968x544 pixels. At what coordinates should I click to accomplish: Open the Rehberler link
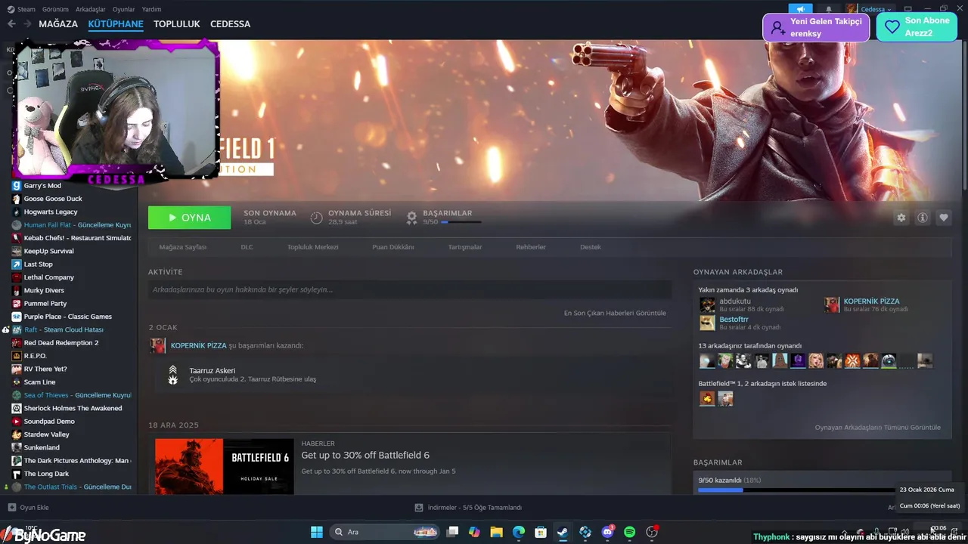531,247
